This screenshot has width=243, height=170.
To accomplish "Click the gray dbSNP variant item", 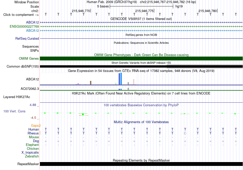I will (205, 67).
